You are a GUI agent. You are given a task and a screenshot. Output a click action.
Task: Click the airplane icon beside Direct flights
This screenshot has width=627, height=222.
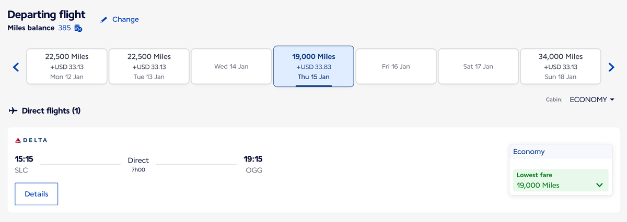pyautogui.click(x=14, y=111)
